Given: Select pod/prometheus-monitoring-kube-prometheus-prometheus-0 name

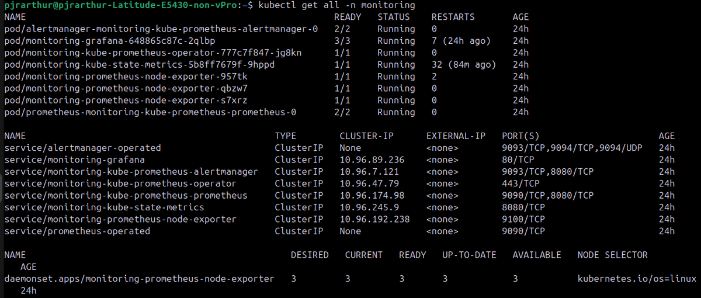Looking at the screenshot, I should (150, 112).
